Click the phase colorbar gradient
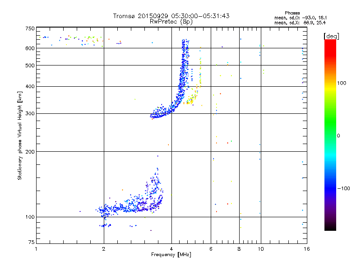 pos(330,135)
